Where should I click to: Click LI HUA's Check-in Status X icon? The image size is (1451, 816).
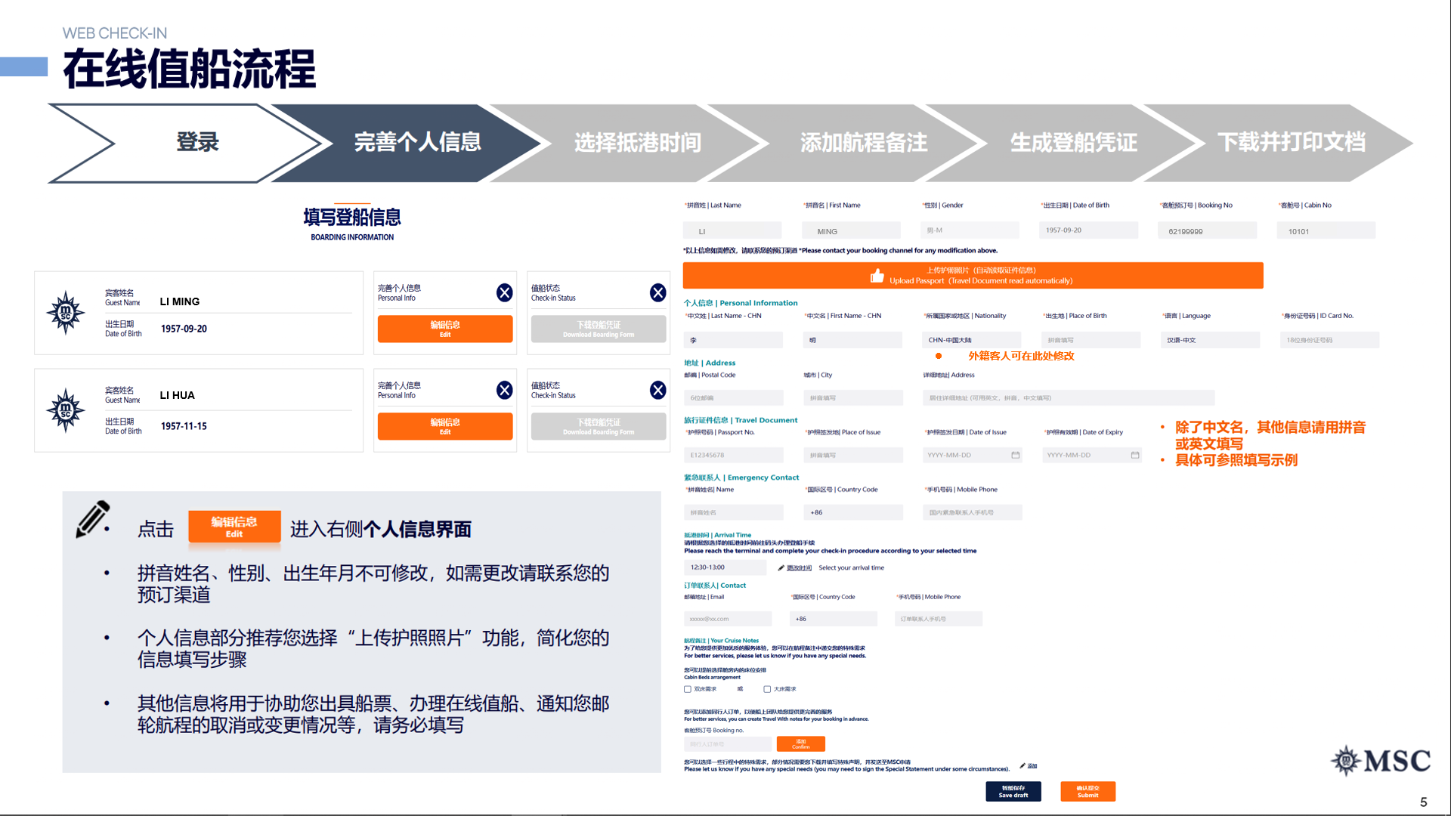click(658, 390)
